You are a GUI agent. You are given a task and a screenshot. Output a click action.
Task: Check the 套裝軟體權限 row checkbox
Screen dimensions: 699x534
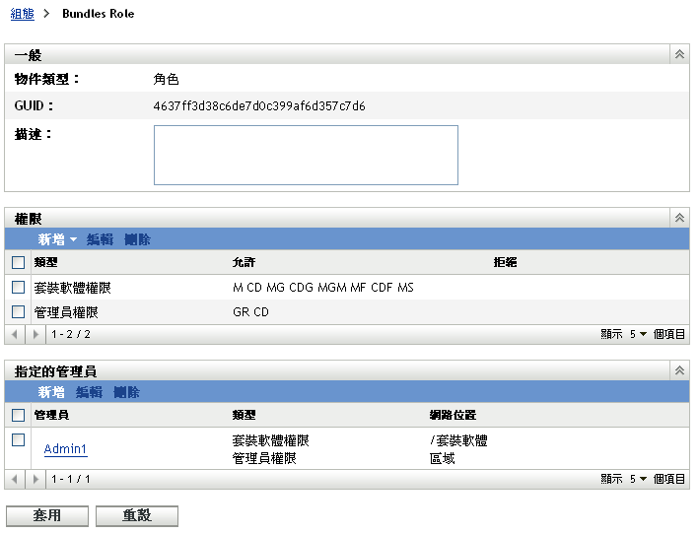click(x=19, y=288)
